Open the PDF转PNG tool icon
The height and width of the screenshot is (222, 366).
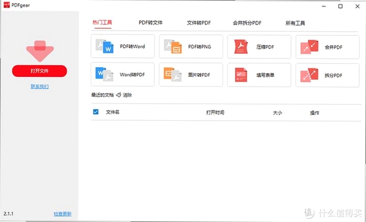click(x=173, y=46)
